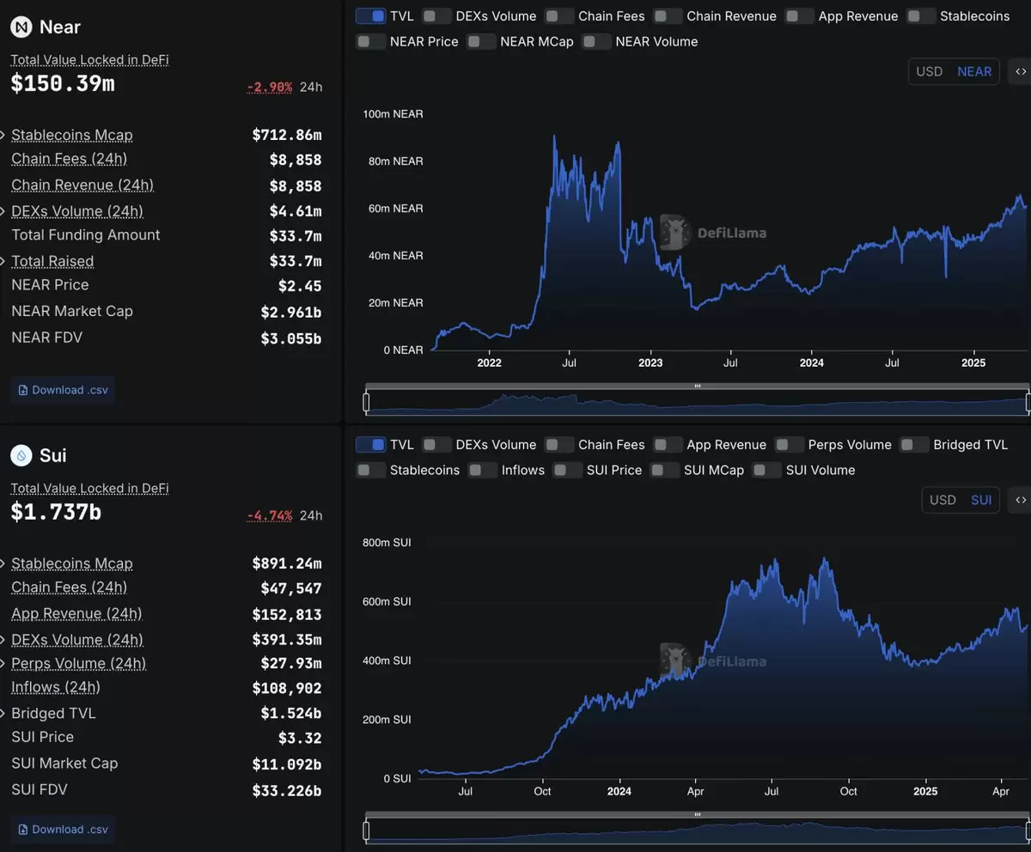Expand Near Stablecoins Mcap row
The image size is (1031, 852).
pos(3,135)
